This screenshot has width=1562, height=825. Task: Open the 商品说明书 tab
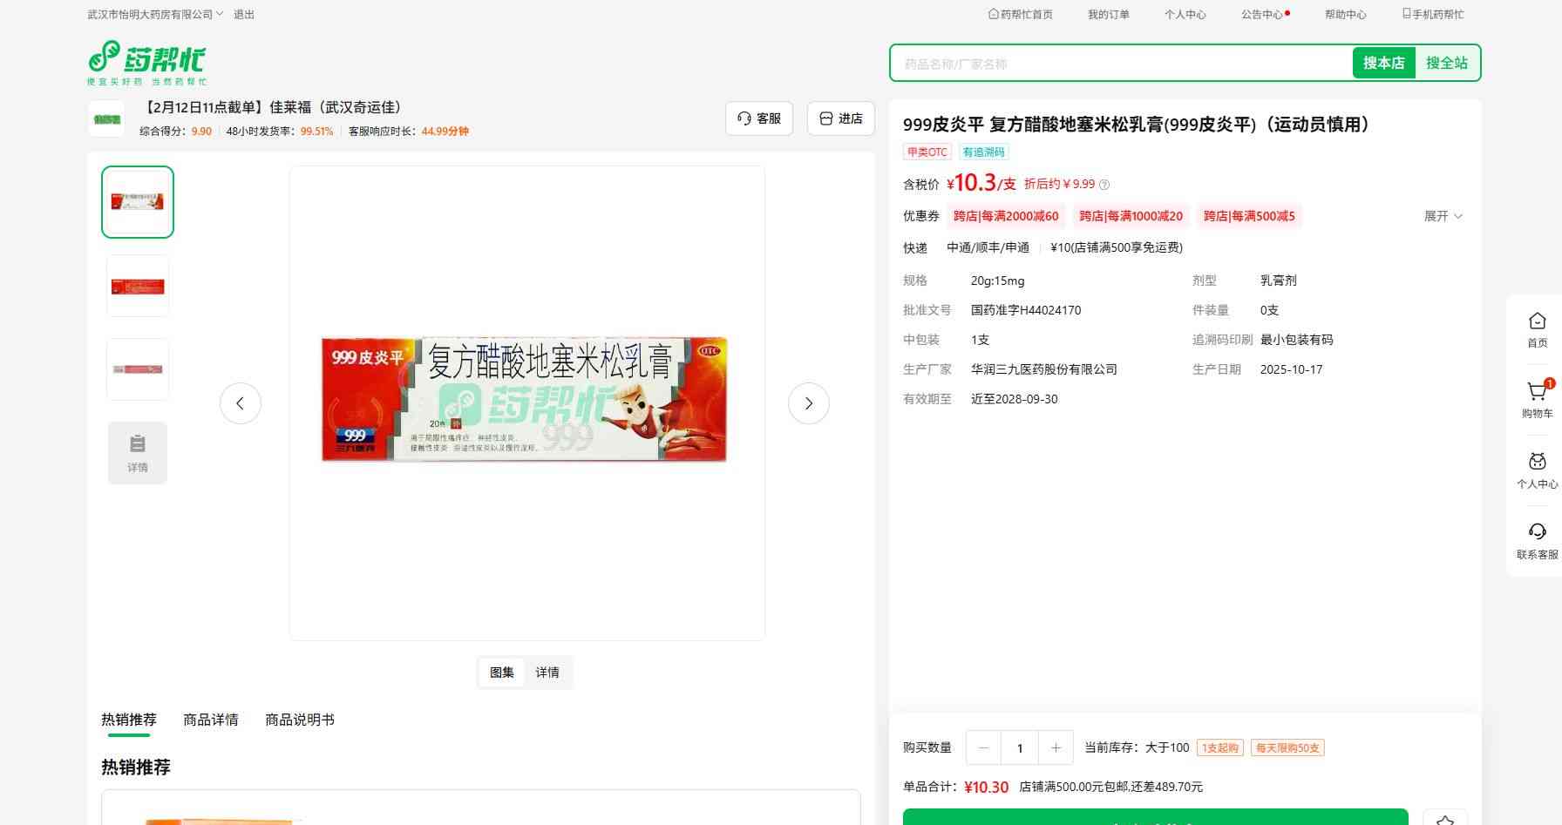click(300, 720)
